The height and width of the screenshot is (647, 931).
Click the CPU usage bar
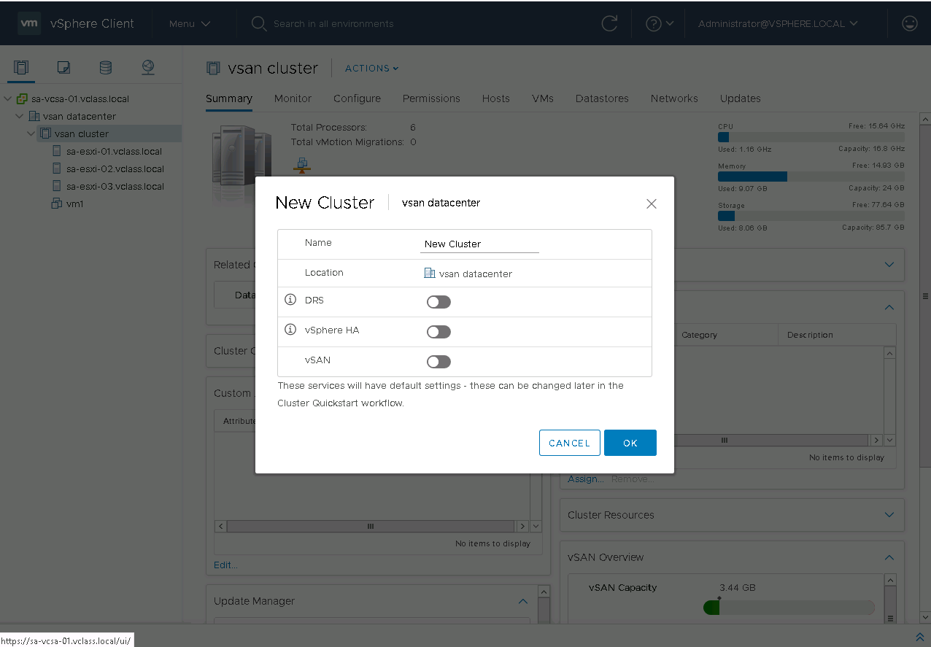coord(811,137)
